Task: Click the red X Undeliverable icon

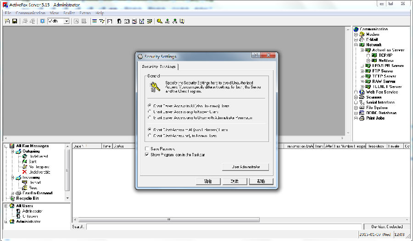Action: point(24,172)
